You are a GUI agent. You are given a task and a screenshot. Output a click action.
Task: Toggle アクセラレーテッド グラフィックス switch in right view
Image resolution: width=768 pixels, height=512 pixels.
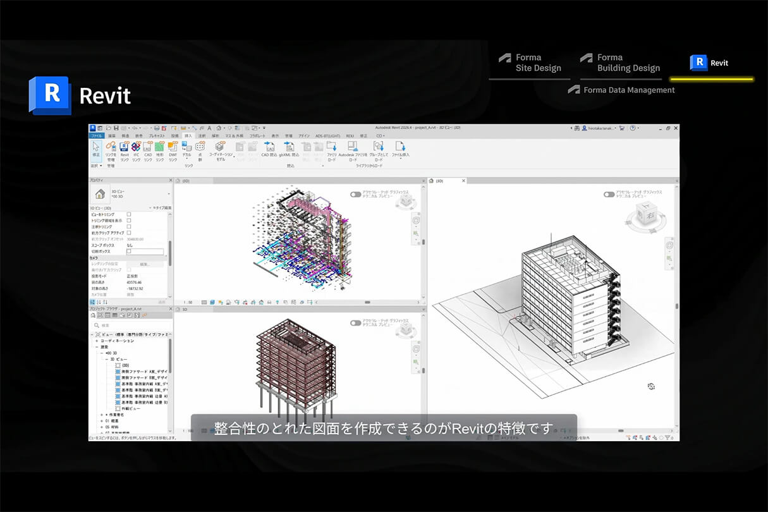[609, 195]
